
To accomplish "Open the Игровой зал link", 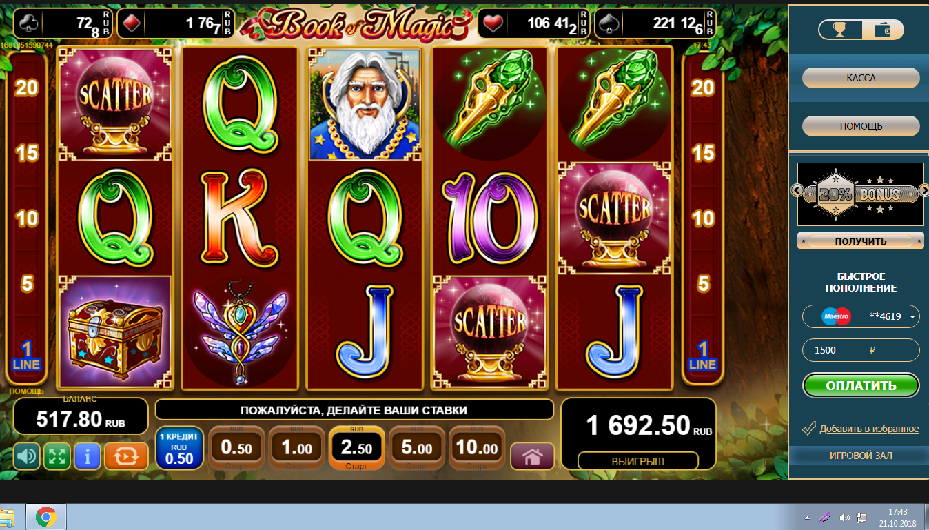I will (x=861, y=456).
